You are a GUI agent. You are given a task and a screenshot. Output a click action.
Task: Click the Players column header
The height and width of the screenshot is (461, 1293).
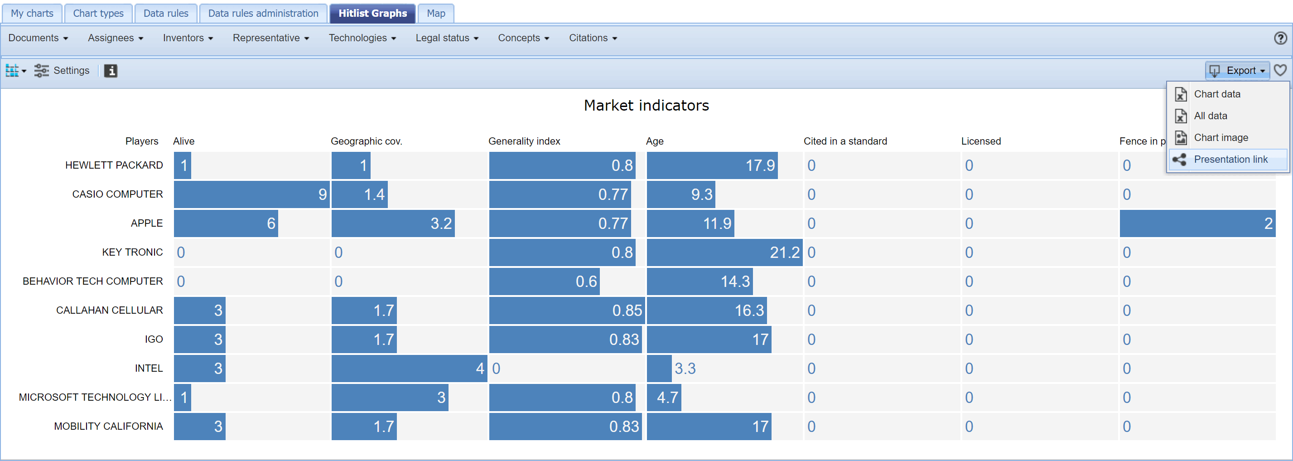141,141
